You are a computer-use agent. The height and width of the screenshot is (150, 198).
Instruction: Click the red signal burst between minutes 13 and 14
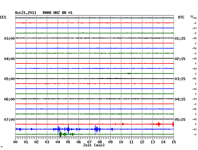159,124
